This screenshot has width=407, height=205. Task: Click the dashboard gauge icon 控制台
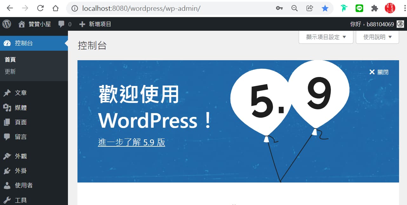(7, 43)
